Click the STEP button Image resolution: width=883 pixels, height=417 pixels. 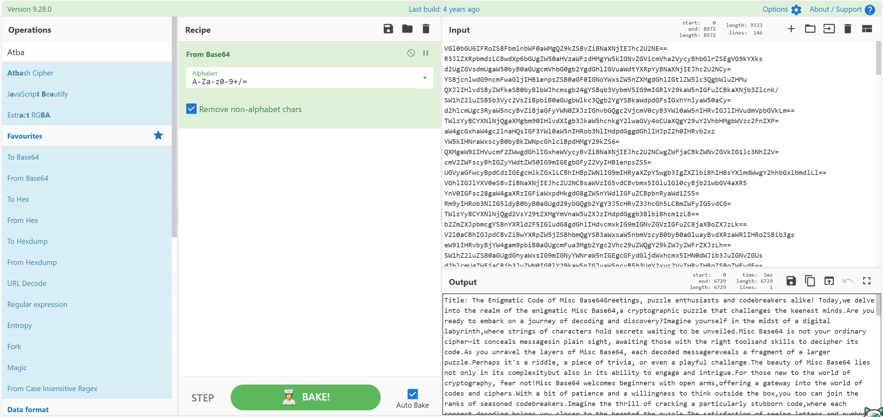pos(202,398)
